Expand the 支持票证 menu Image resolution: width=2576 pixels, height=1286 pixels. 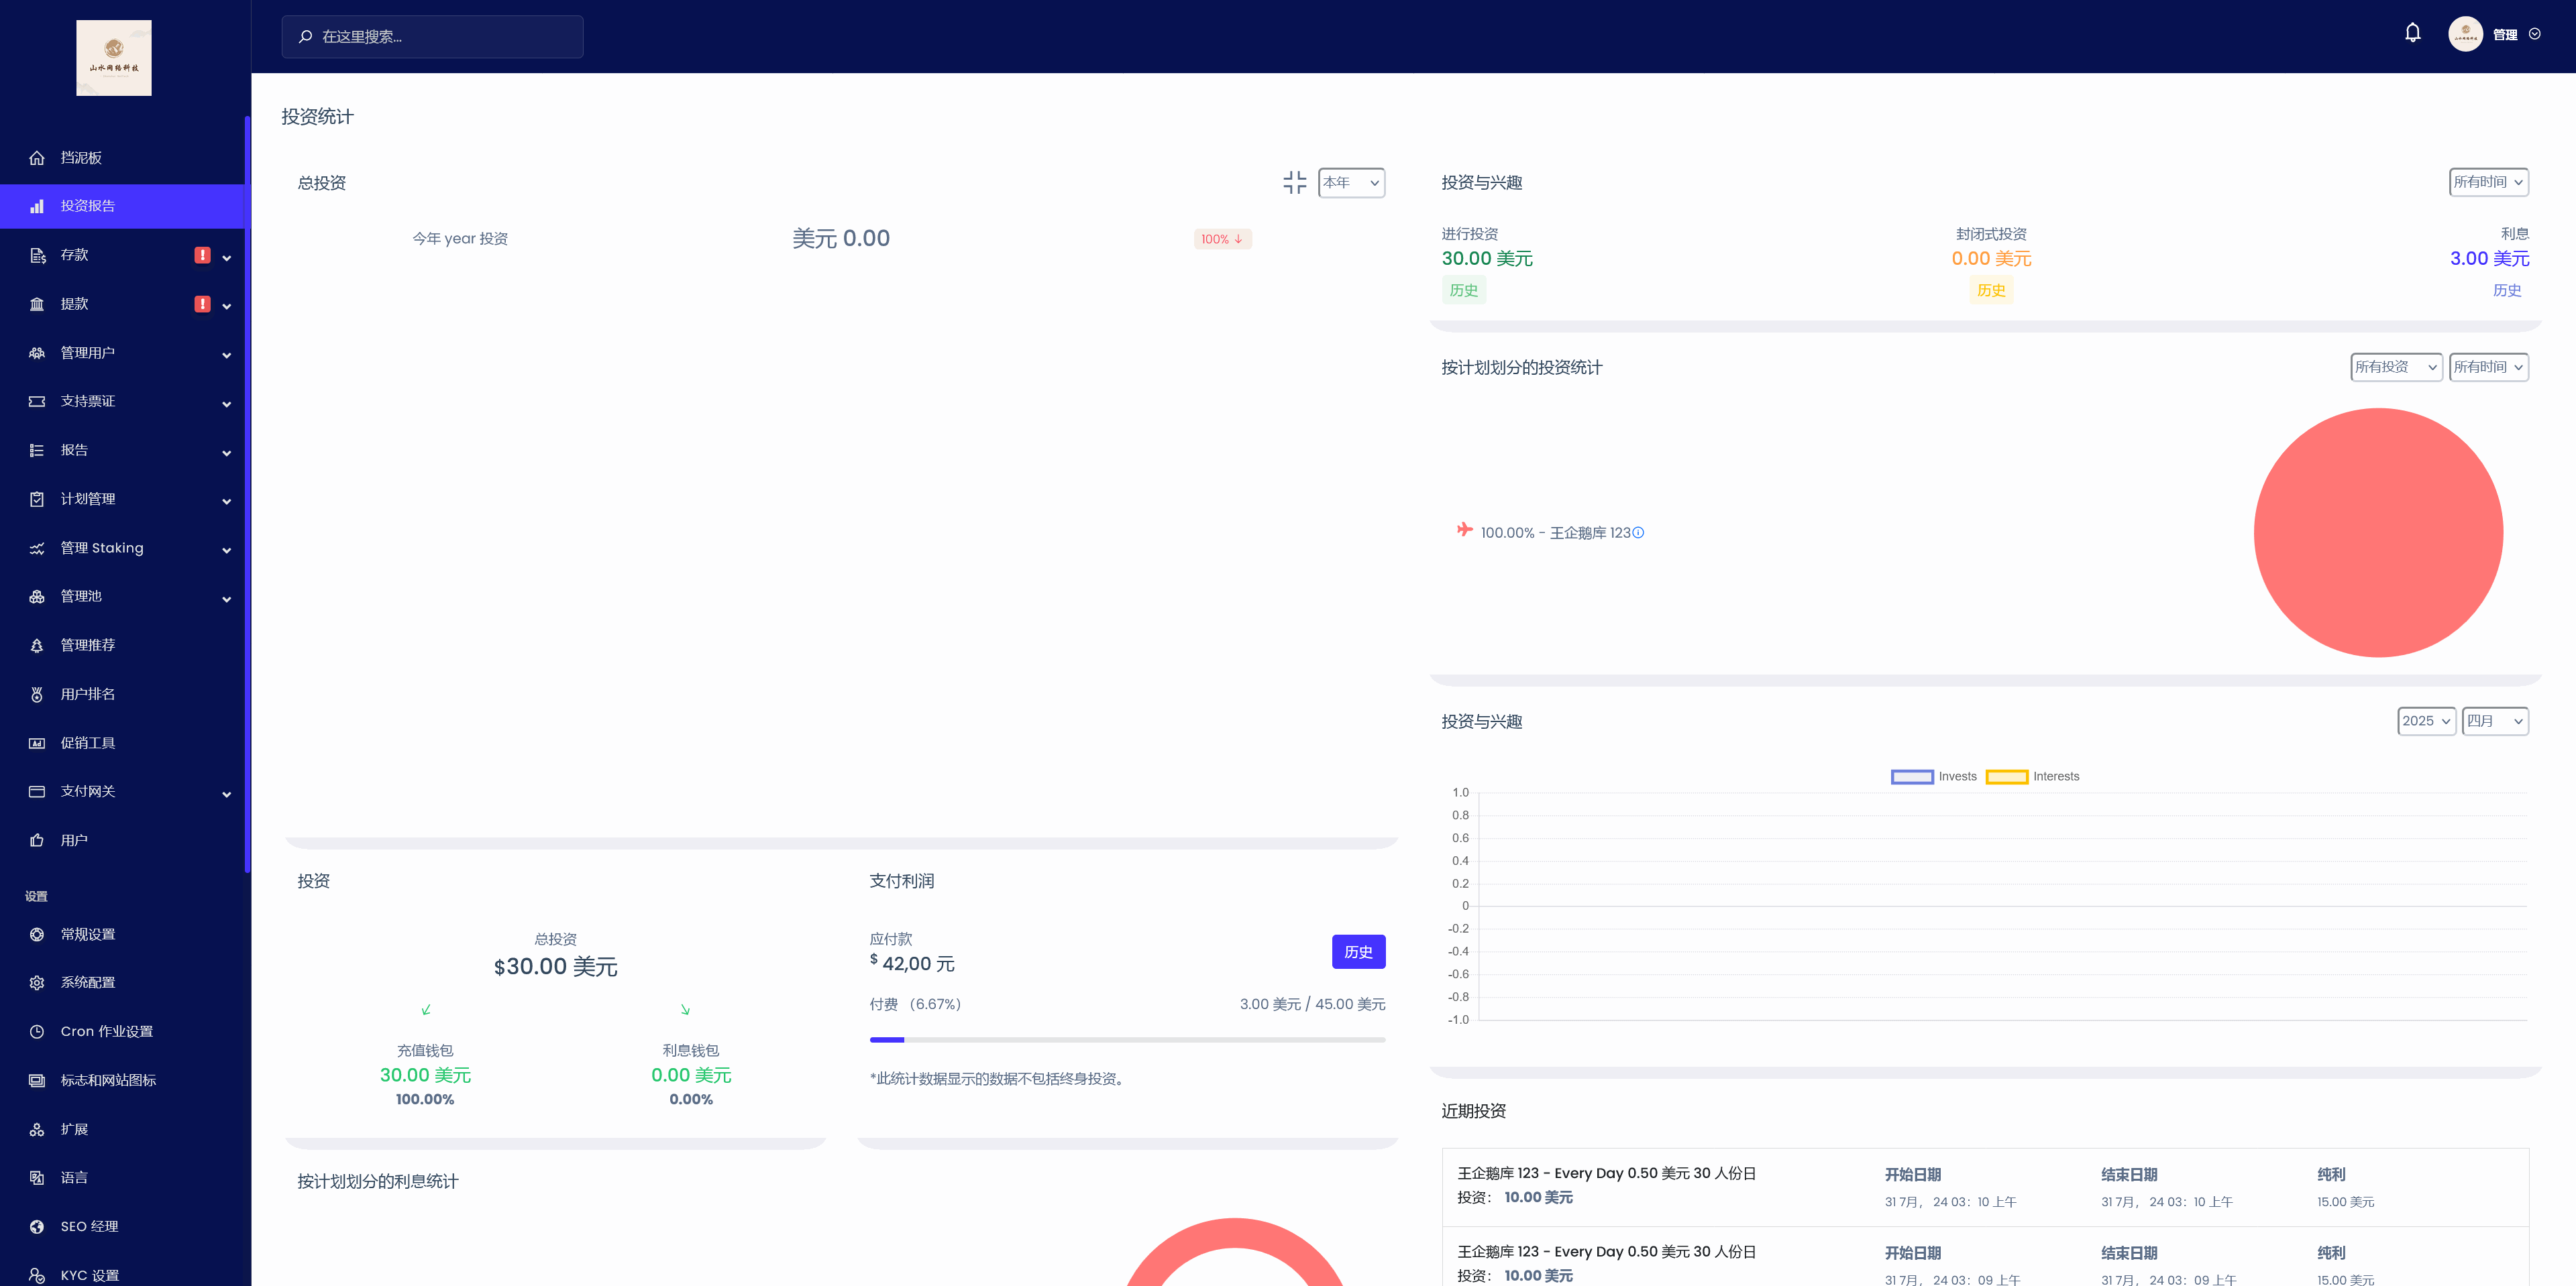[226, 403]
